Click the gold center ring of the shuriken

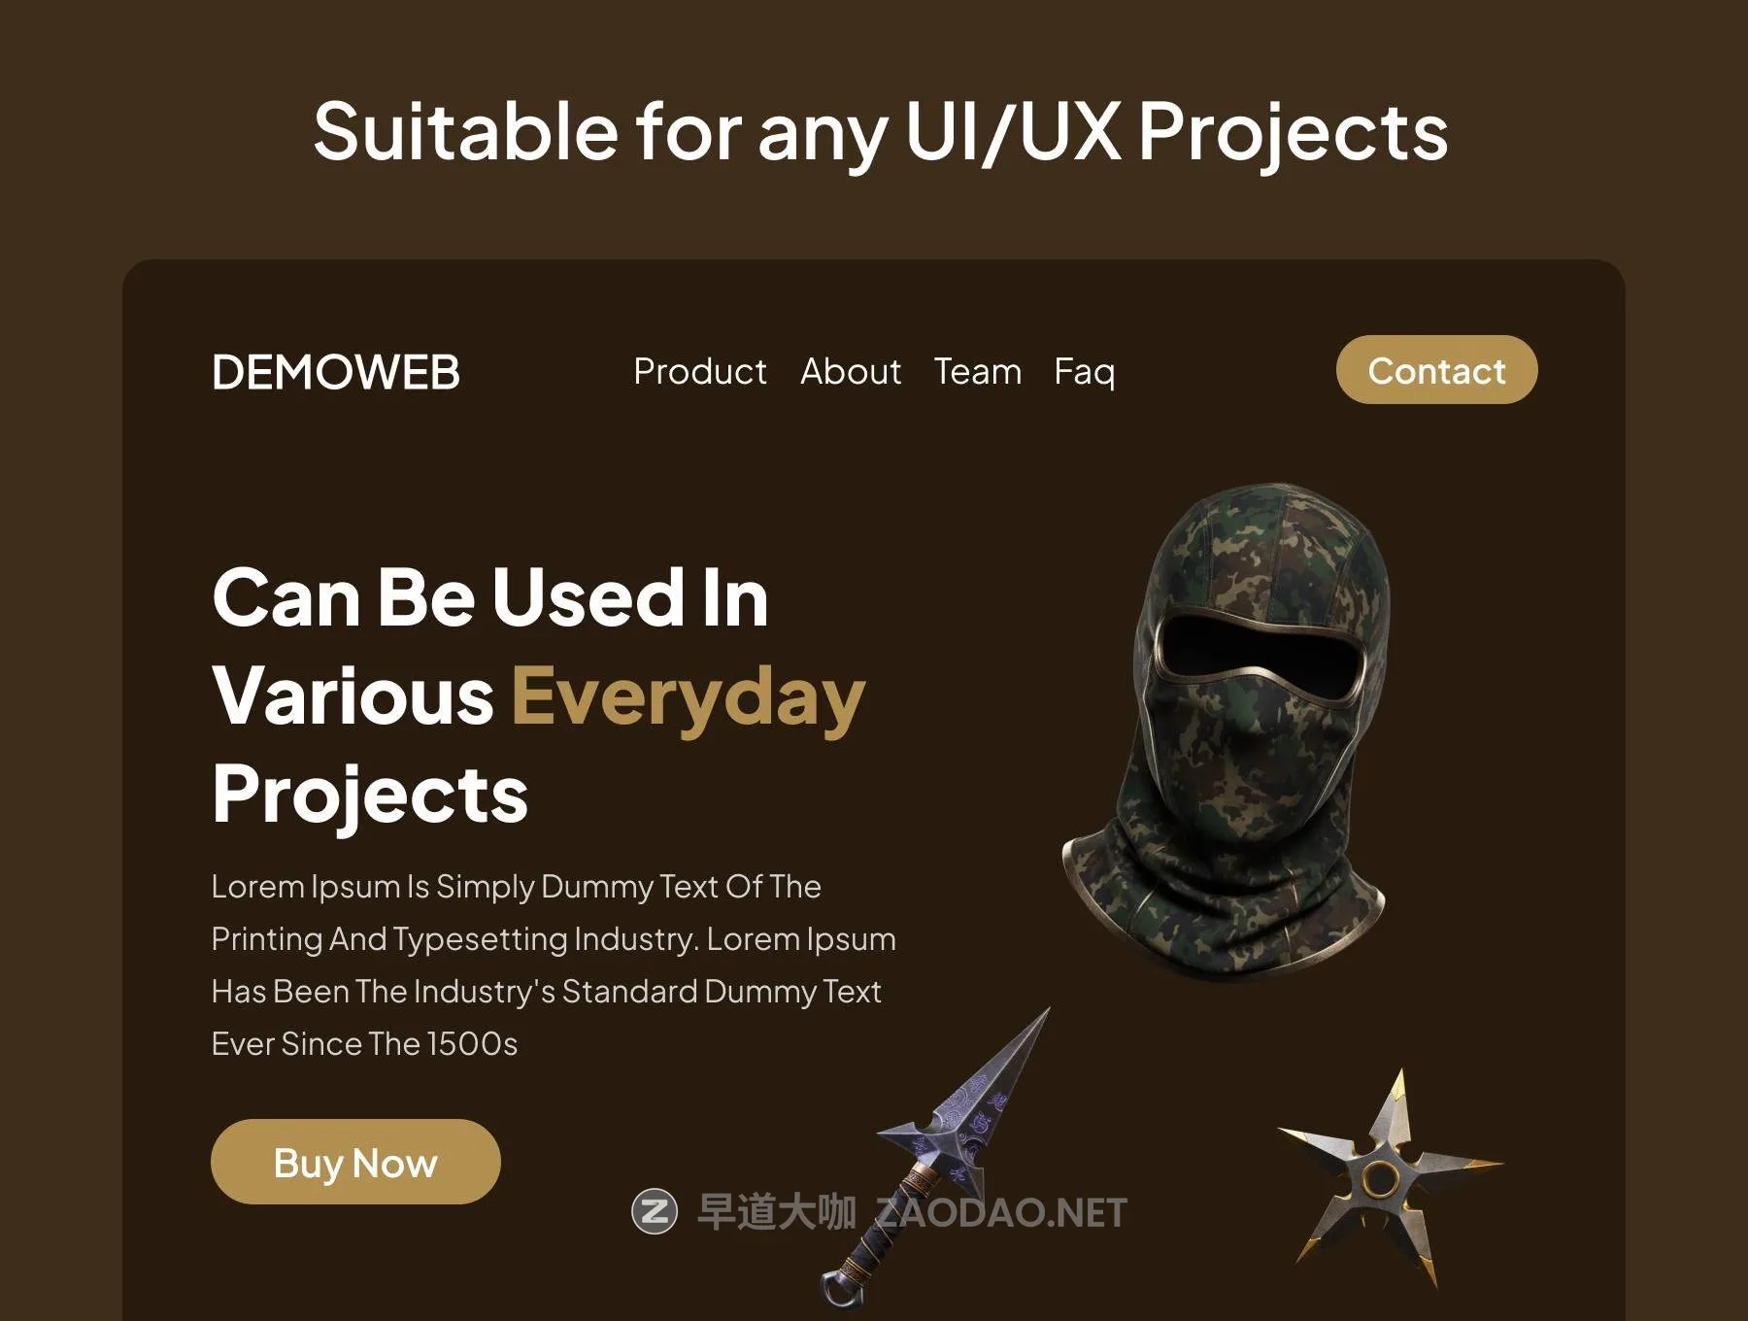tap(1380, 1179)
